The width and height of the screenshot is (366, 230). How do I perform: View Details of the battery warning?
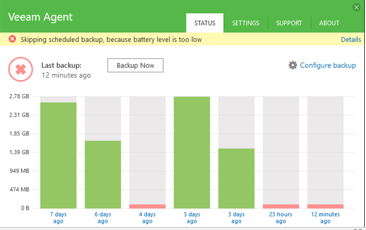tap(351, 39)
